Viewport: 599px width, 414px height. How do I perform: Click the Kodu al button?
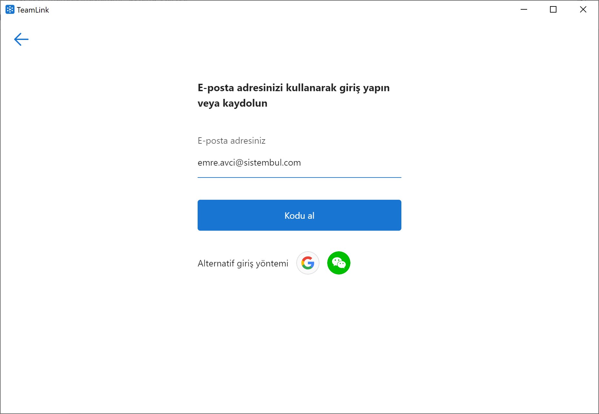click(299, 215)
